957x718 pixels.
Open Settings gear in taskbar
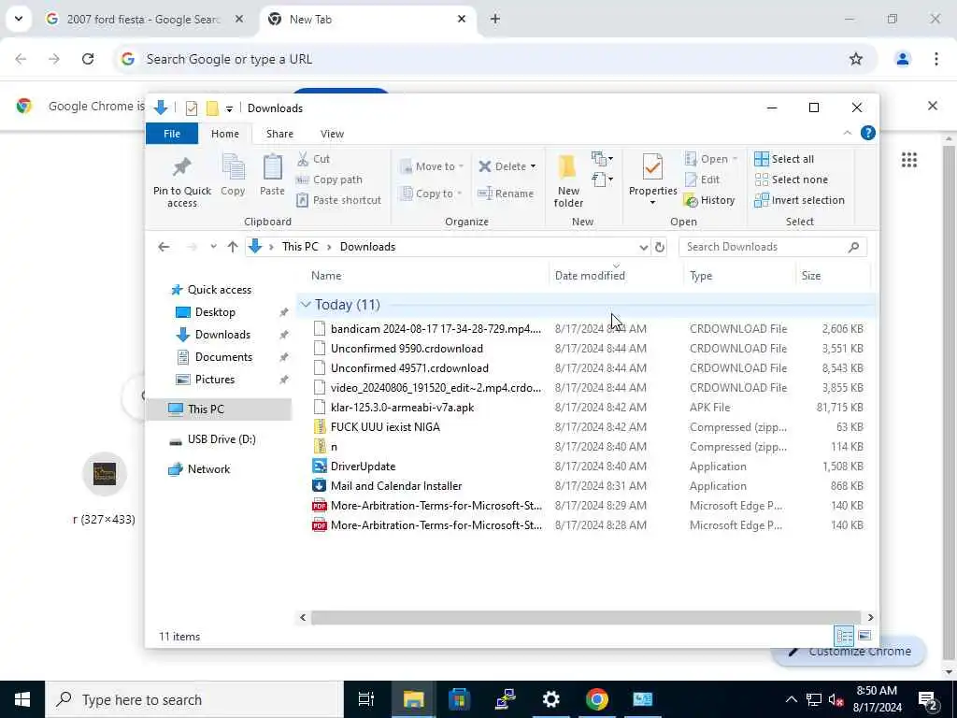(x=550, y=699)
